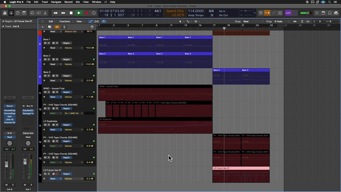Image resolution: width=341 pixels, height=192 pixels.
Task: Click the Serum instrument slot
Action: (x=10, y=106)
